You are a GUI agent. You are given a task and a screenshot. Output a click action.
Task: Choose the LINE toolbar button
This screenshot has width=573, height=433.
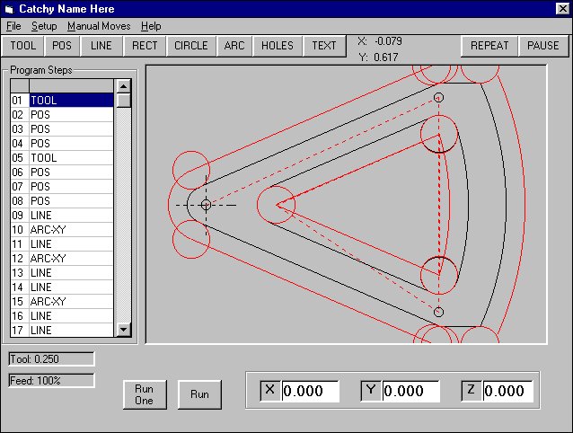coord(101,46)
